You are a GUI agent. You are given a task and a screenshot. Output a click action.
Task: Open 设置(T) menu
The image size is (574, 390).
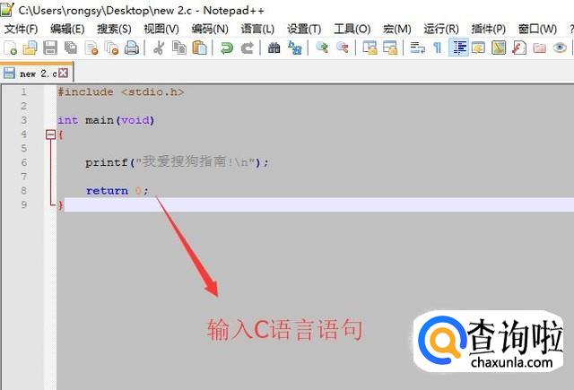pos(304,29)
